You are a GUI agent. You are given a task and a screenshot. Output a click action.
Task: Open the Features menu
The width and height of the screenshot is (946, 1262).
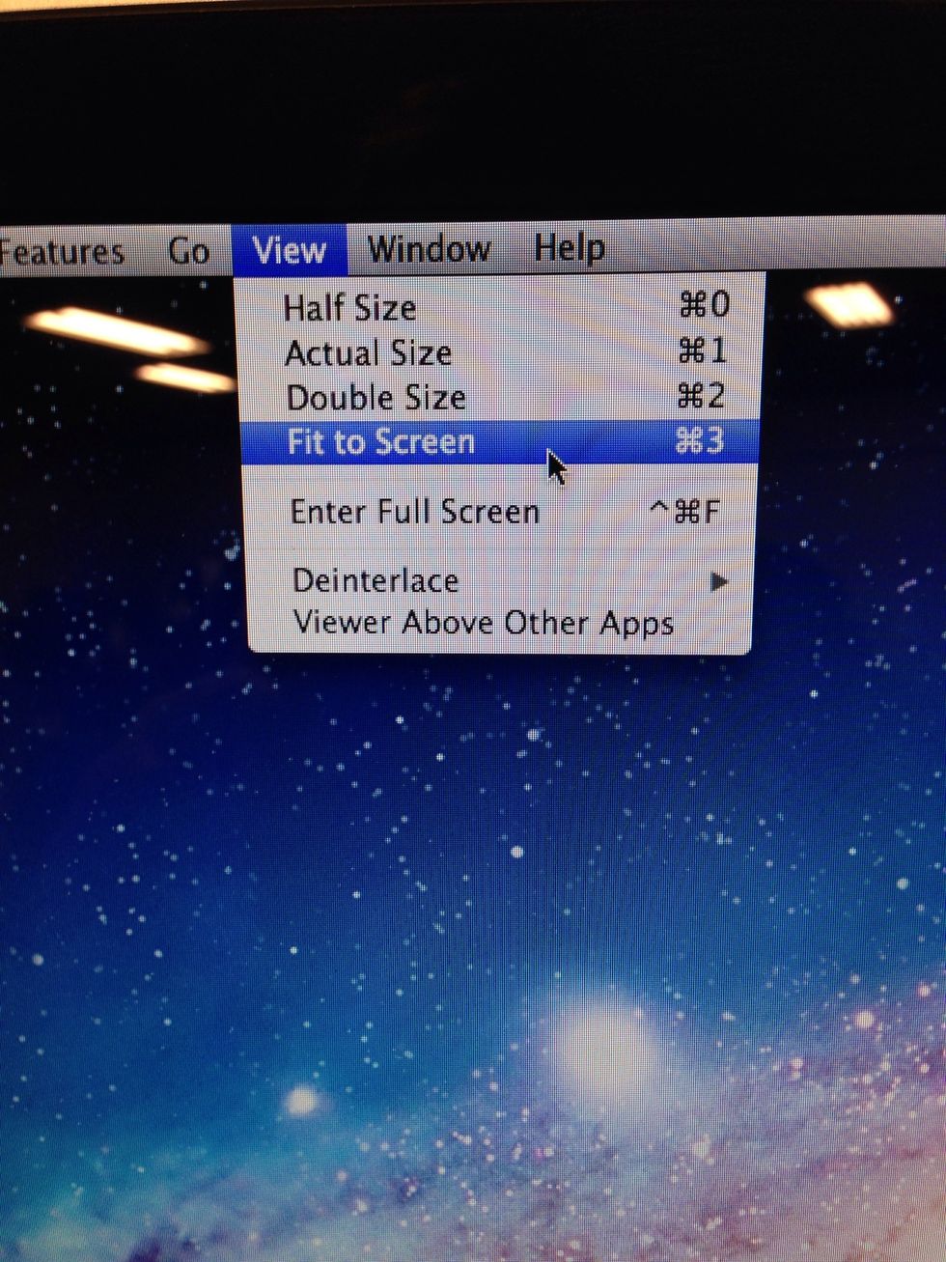63,250
